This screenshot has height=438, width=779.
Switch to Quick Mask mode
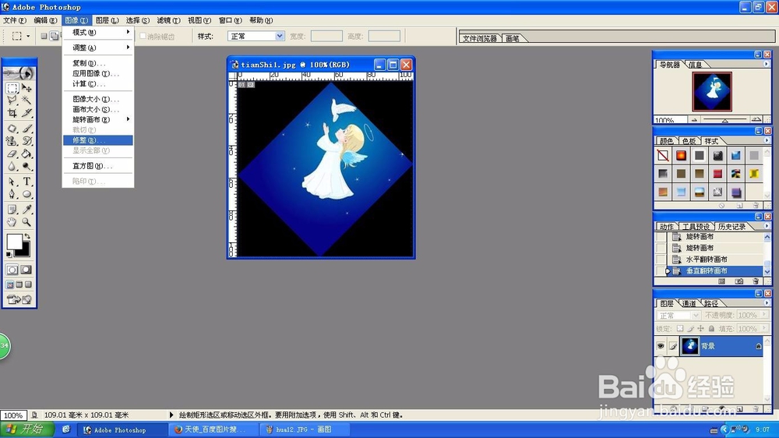tap(26, 270)
